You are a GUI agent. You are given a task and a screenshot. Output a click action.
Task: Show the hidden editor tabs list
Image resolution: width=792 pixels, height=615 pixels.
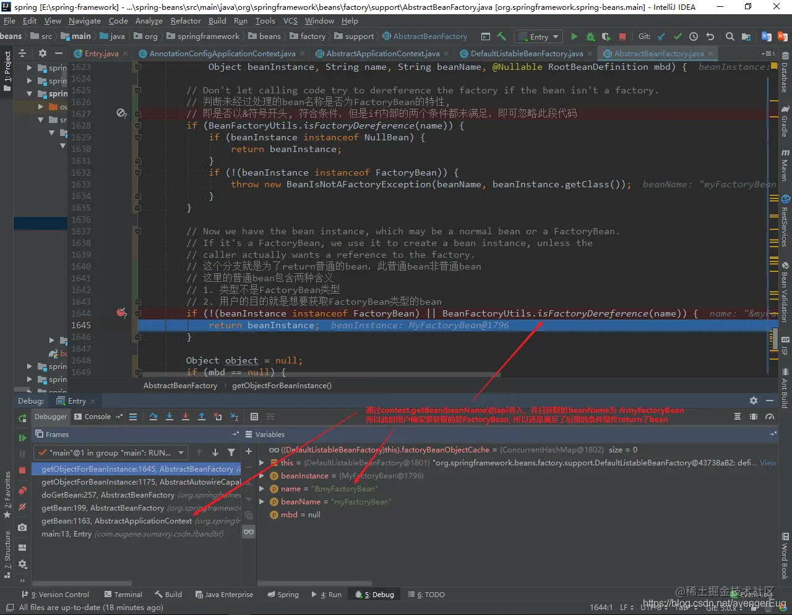tap(768, 54)
